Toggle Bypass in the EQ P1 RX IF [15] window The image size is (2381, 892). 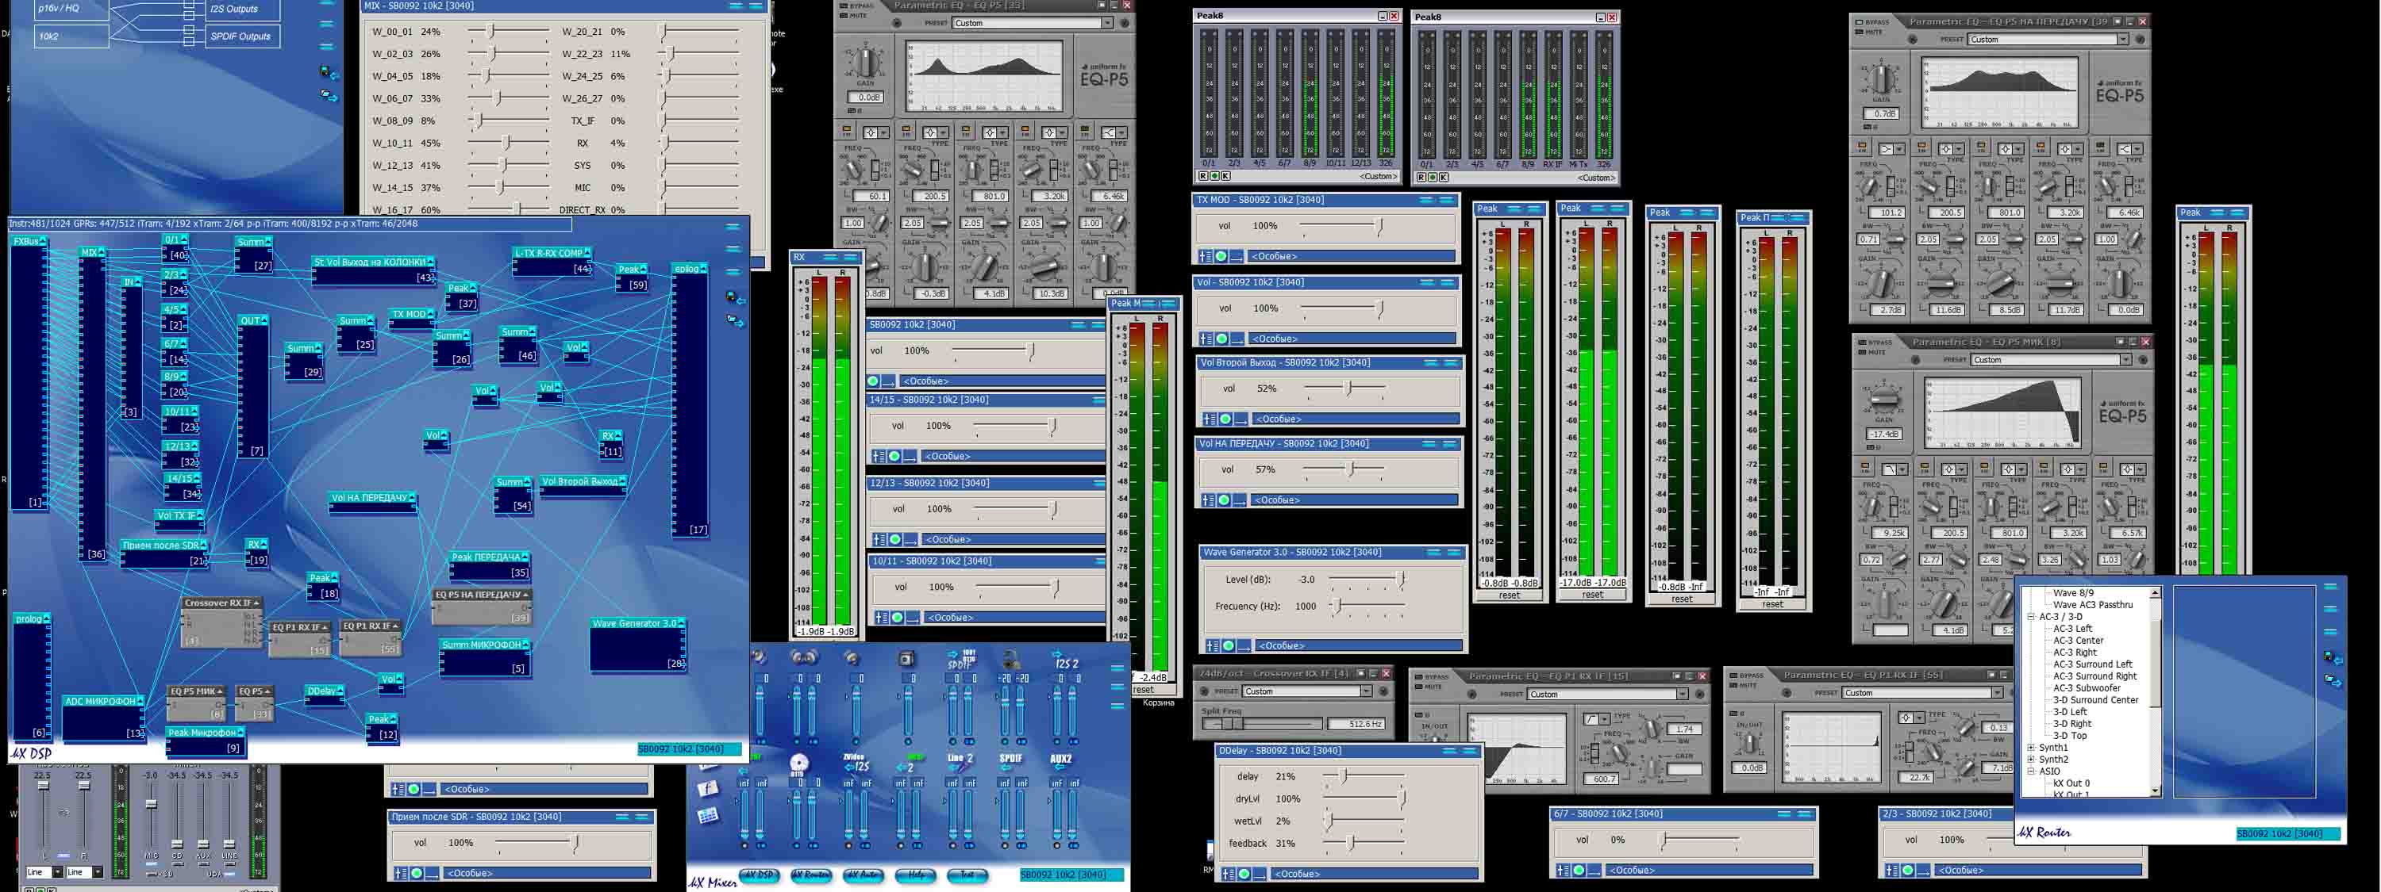tap(1420, 677)
